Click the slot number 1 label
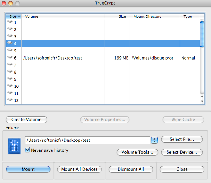 (x=15, y=22)
